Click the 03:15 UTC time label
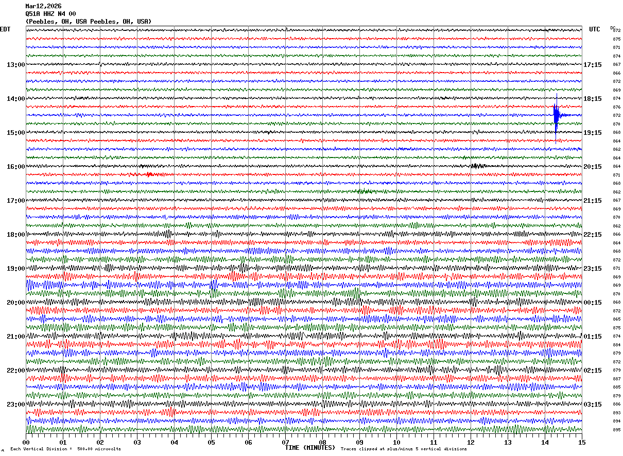Viewport: 623px width, 456px height. (x=593, y=404)
